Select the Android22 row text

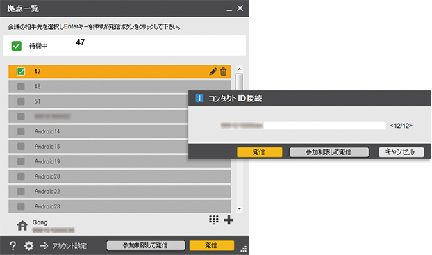(47, 191)
